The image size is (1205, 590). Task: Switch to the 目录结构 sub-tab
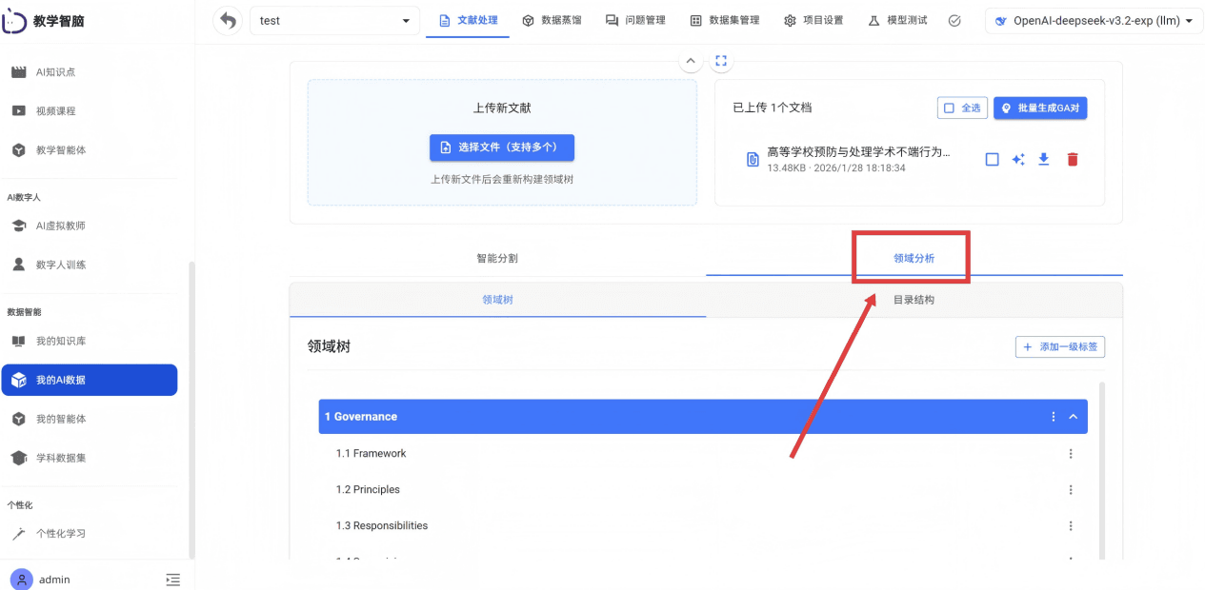914,300
